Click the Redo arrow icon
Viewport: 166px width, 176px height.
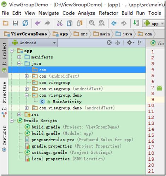47,23
